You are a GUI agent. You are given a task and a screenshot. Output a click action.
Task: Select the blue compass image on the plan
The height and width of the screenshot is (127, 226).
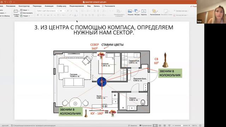102,82
